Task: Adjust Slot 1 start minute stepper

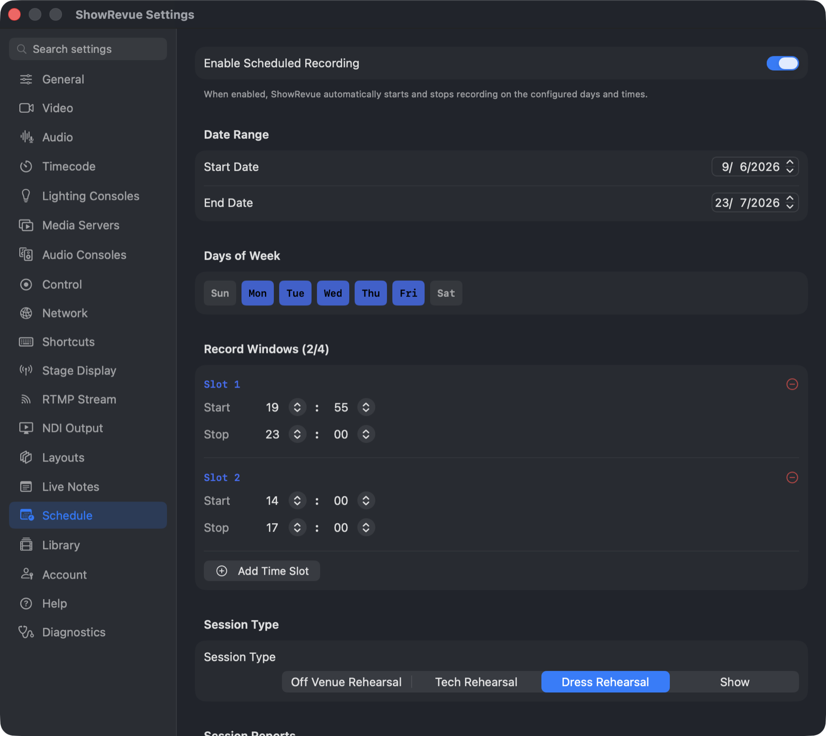Action: pos(366,407)
